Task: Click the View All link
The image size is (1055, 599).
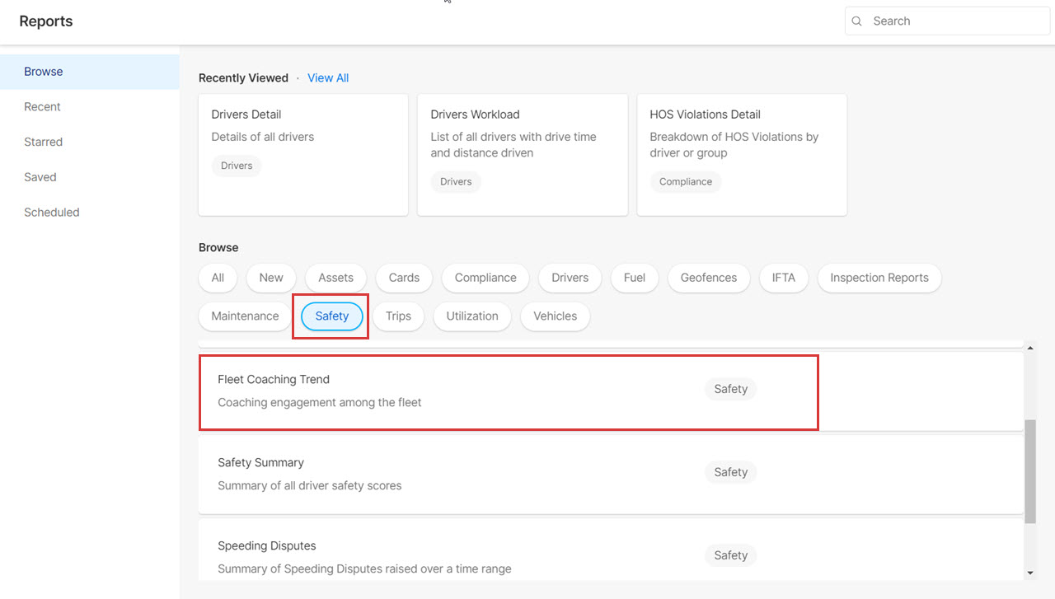Action: (x=328, y=78)
